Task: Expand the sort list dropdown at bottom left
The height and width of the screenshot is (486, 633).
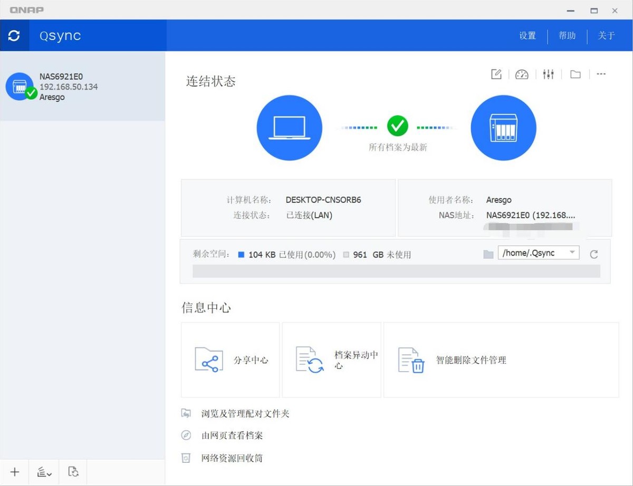Action: pyautogui.click(x=44, y=472)
